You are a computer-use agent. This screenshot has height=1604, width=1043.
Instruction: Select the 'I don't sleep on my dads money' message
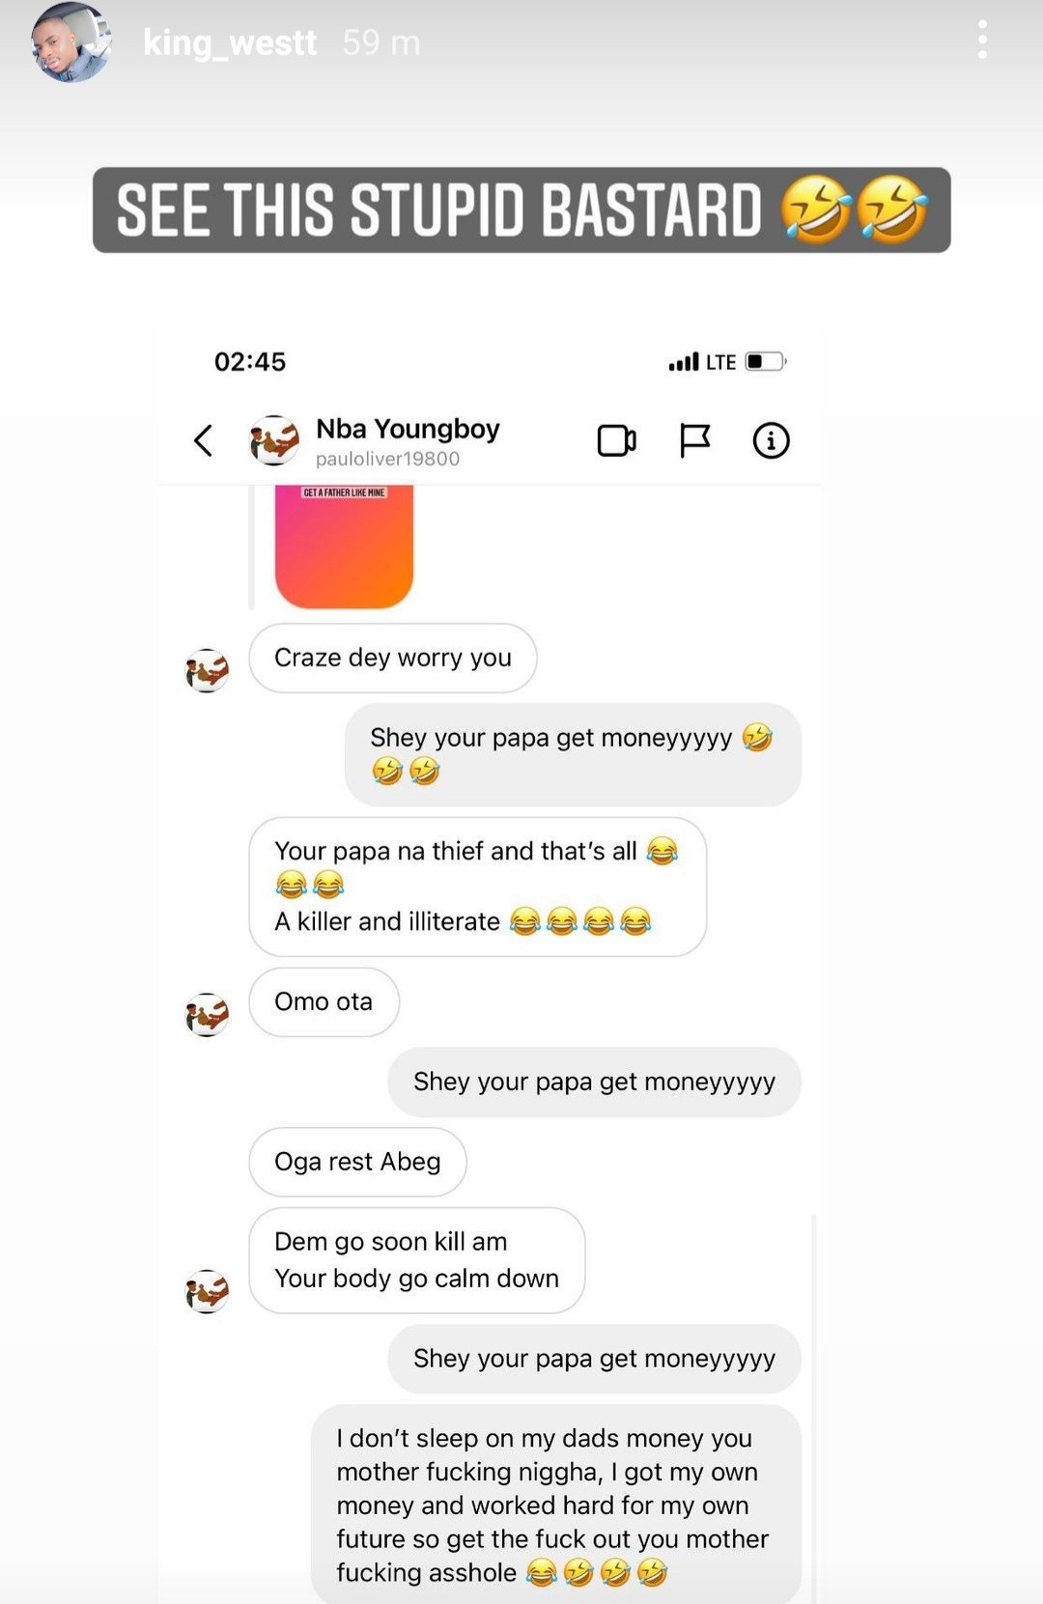coord(556,1505)
